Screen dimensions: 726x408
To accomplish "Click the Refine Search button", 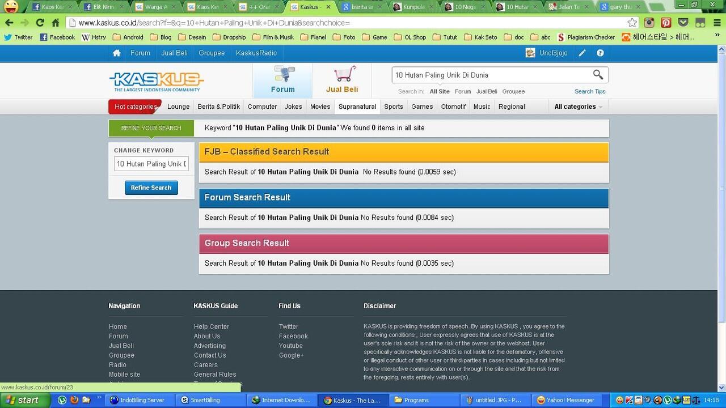I will click(151, 188).
